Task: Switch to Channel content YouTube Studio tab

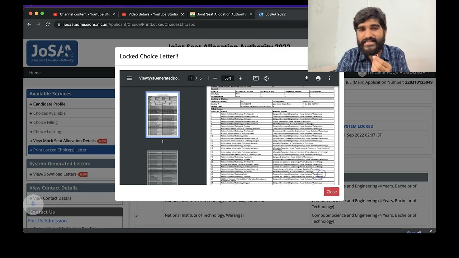Action: [84, 14]
